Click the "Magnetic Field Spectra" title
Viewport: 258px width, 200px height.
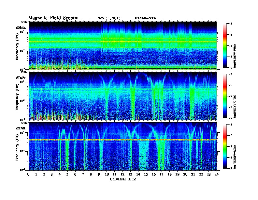pos(53,18)
